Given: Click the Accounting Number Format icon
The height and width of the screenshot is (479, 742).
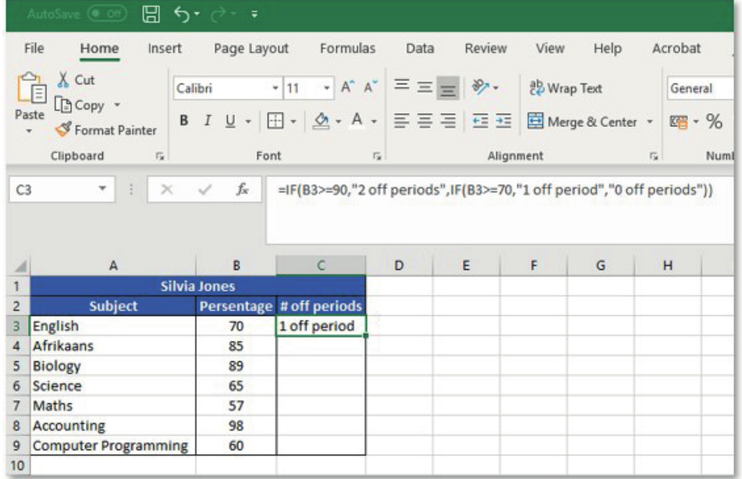Looking at the screenshot, I should 679,122.
